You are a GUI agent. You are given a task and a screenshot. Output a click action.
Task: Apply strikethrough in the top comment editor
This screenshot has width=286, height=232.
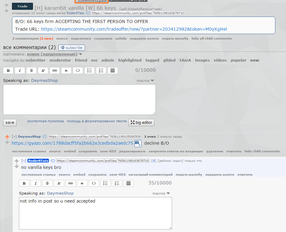click(31, 70)
